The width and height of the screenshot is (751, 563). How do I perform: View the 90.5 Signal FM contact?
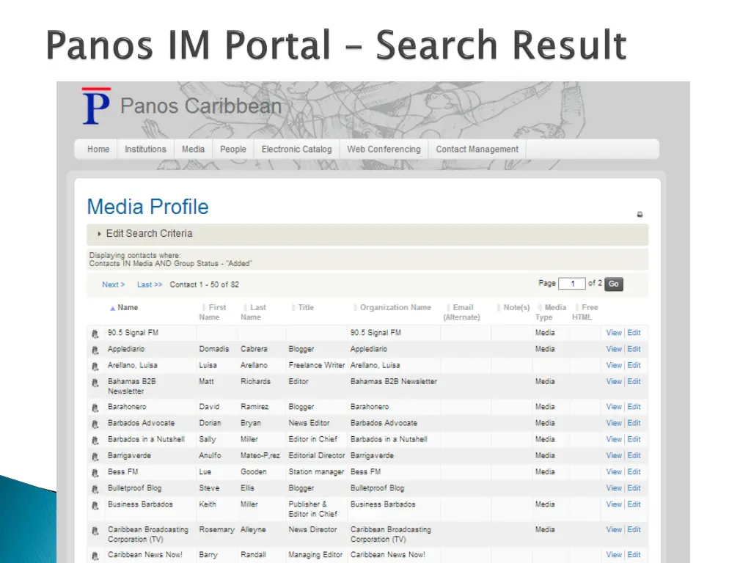614,333
